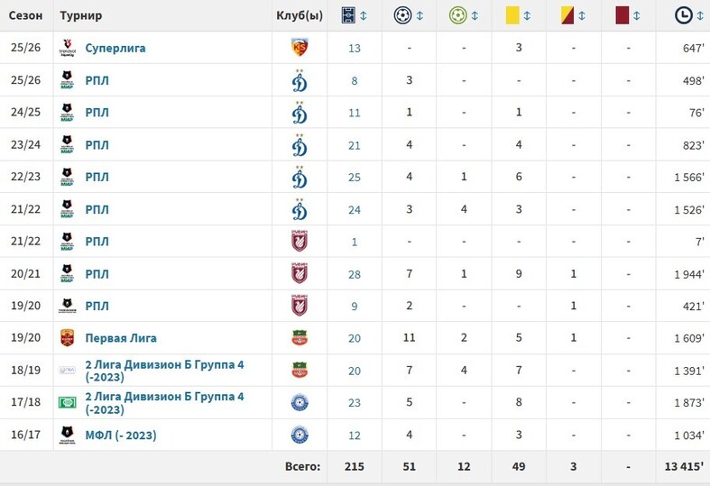The image size is (710, 486).
Task: Click the Первая Лига tournament logo
Action: (x=67, y=338)
